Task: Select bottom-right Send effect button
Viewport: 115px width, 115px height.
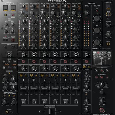Action: coord(14,68)
